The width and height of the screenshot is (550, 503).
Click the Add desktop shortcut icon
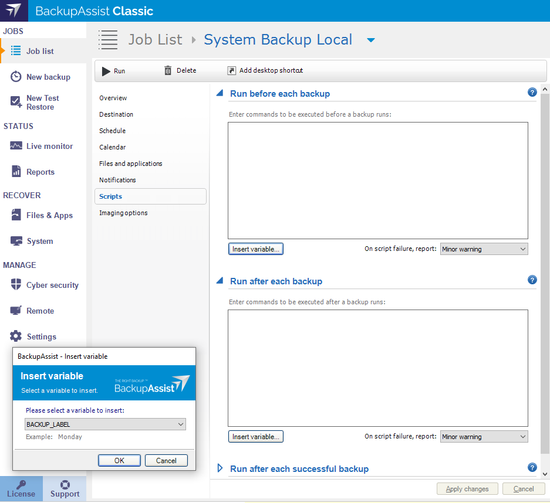(231, 71)
